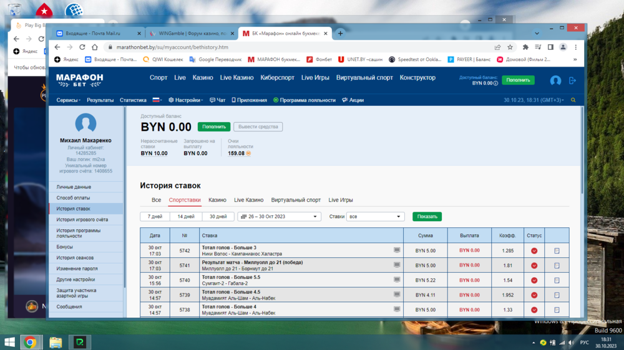
Task: Open bet slip details icon for bet 5742
Action: [557, 251]
